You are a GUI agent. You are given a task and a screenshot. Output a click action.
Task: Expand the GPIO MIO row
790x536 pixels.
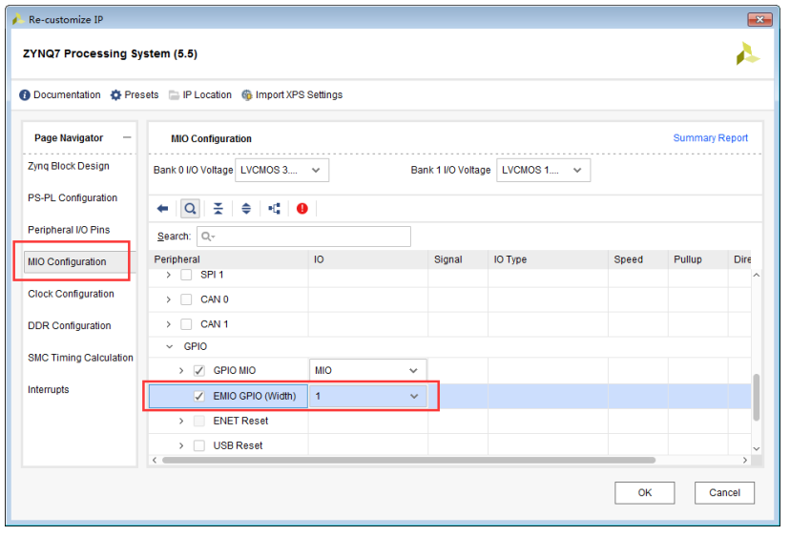(181, 371)
